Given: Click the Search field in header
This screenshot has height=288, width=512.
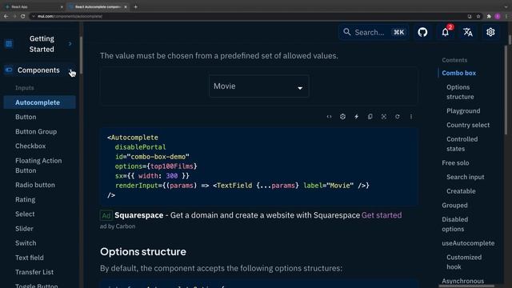Looking at the screenshot, I should tap(374, 32).
